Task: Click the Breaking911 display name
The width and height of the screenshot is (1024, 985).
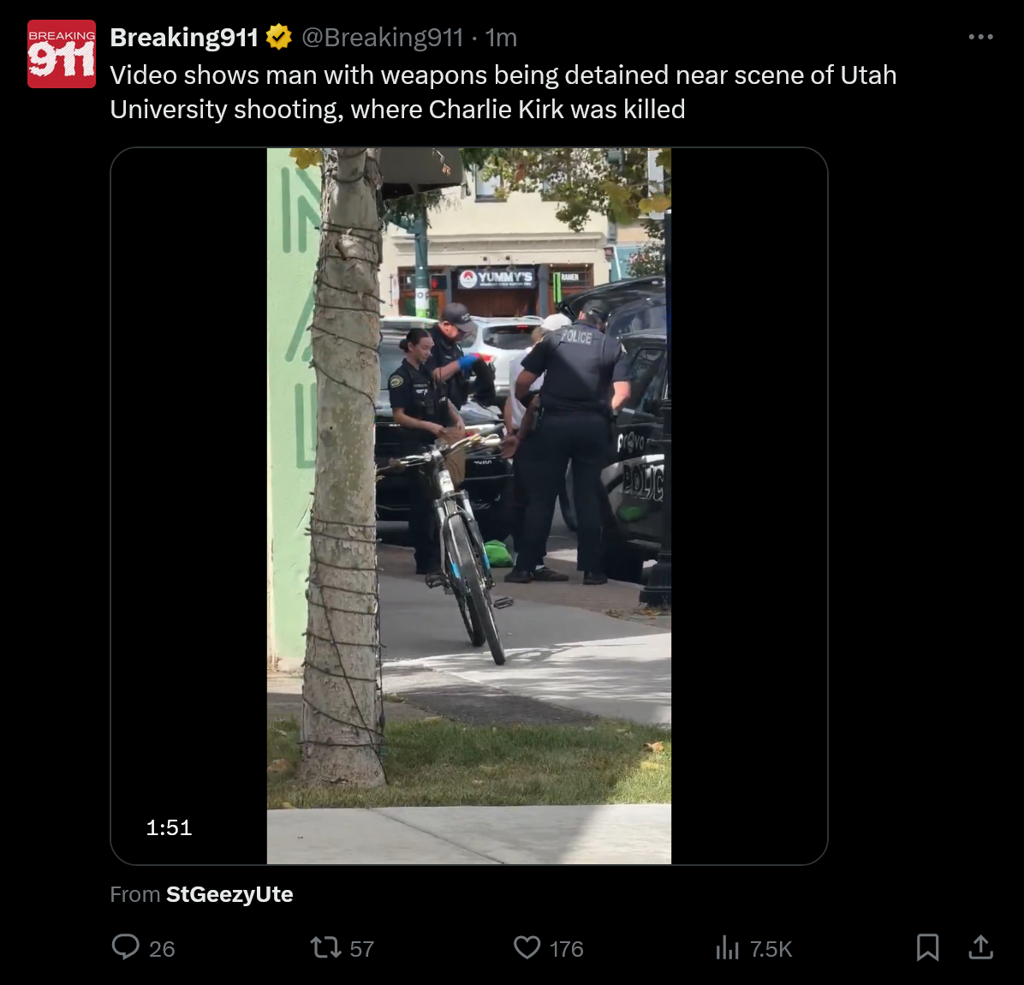Action: click(x=184, y=37)
